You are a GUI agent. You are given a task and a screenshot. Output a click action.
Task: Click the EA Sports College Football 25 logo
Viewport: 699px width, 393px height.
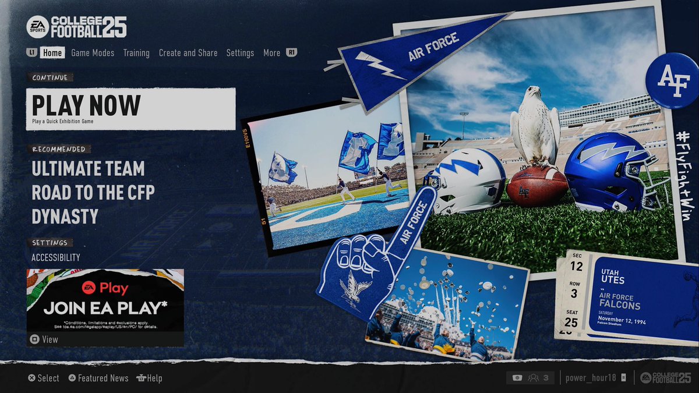coord(76,27)
